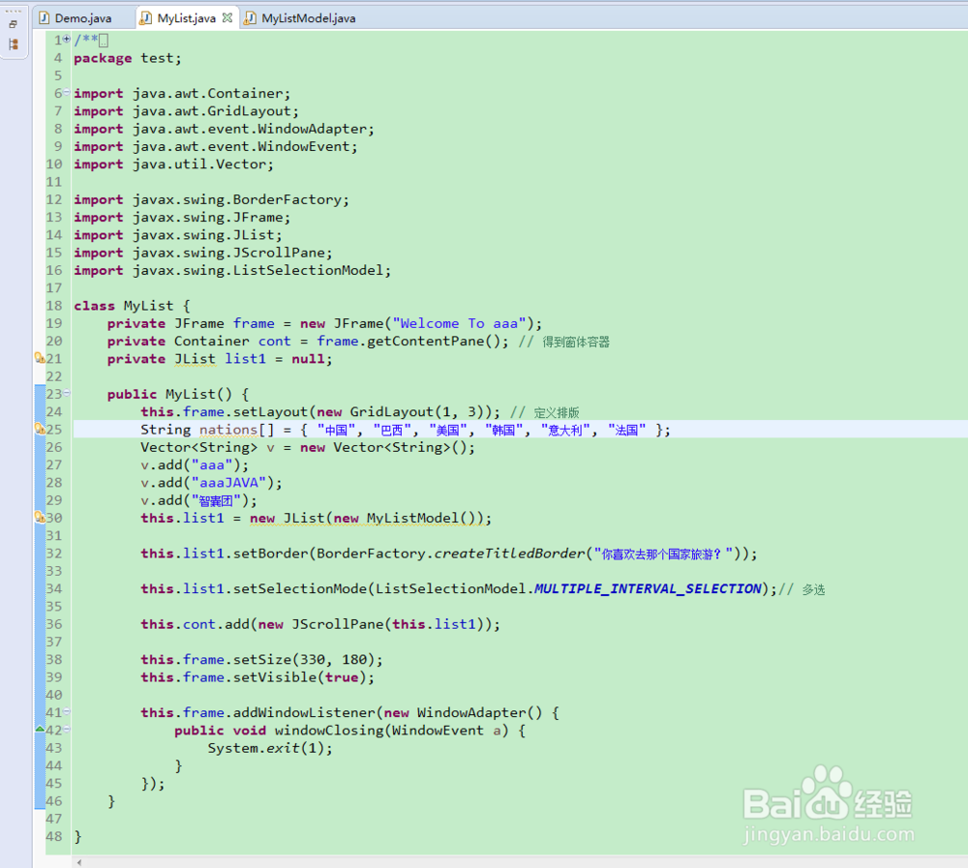Click the Java file icon on Demo.java tab

click(44, 18)
